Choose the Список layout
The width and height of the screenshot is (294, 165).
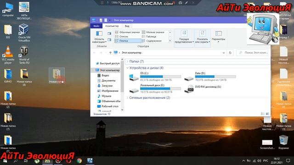128,37
